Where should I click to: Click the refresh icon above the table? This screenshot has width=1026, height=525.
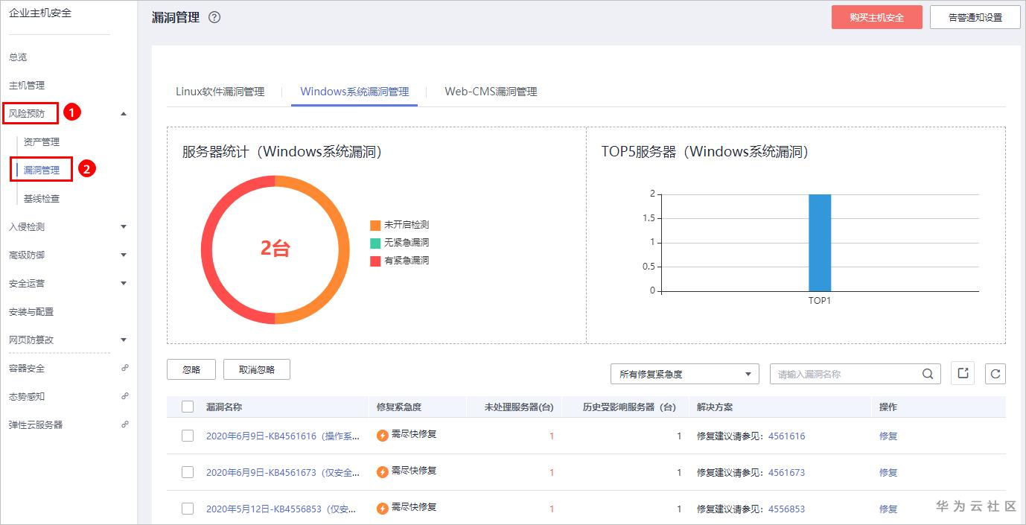(x=995, y=374)
